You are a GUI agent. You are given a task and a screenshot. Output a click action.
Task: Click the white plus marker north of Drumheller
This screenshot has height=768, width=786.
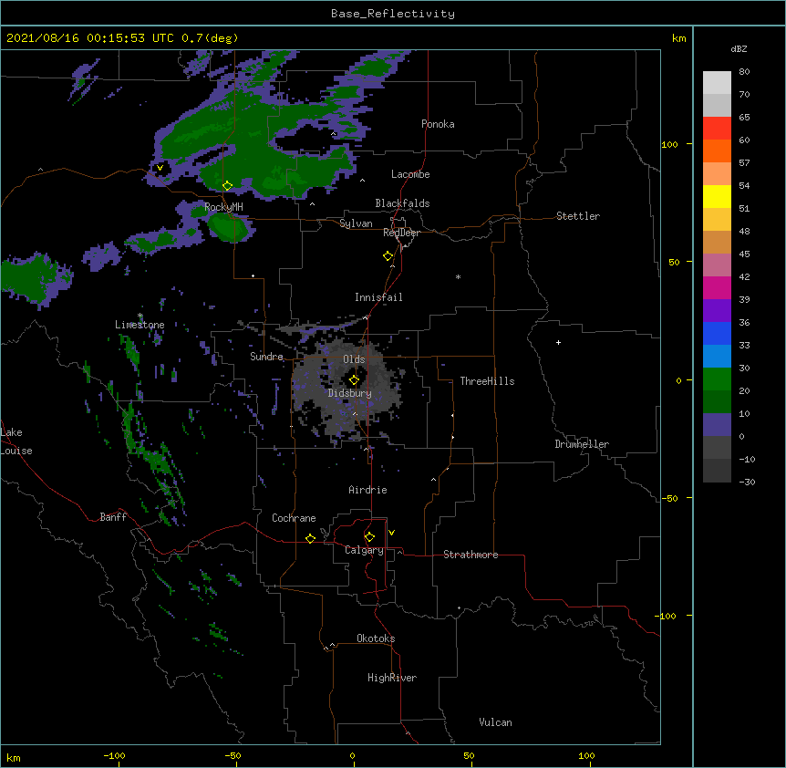[x=558, y=342]
